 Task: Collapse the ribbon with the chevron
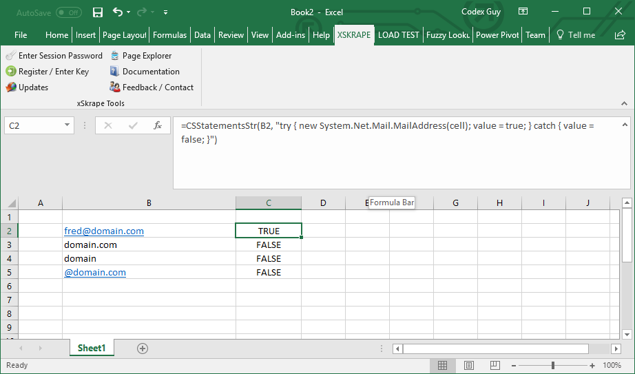(624, 103)
